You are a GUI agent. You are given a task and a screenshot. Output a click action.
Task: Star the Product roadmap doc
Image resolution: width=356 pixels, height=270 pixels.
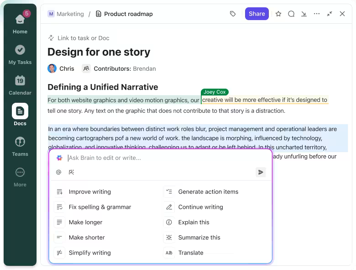[278, 14]
